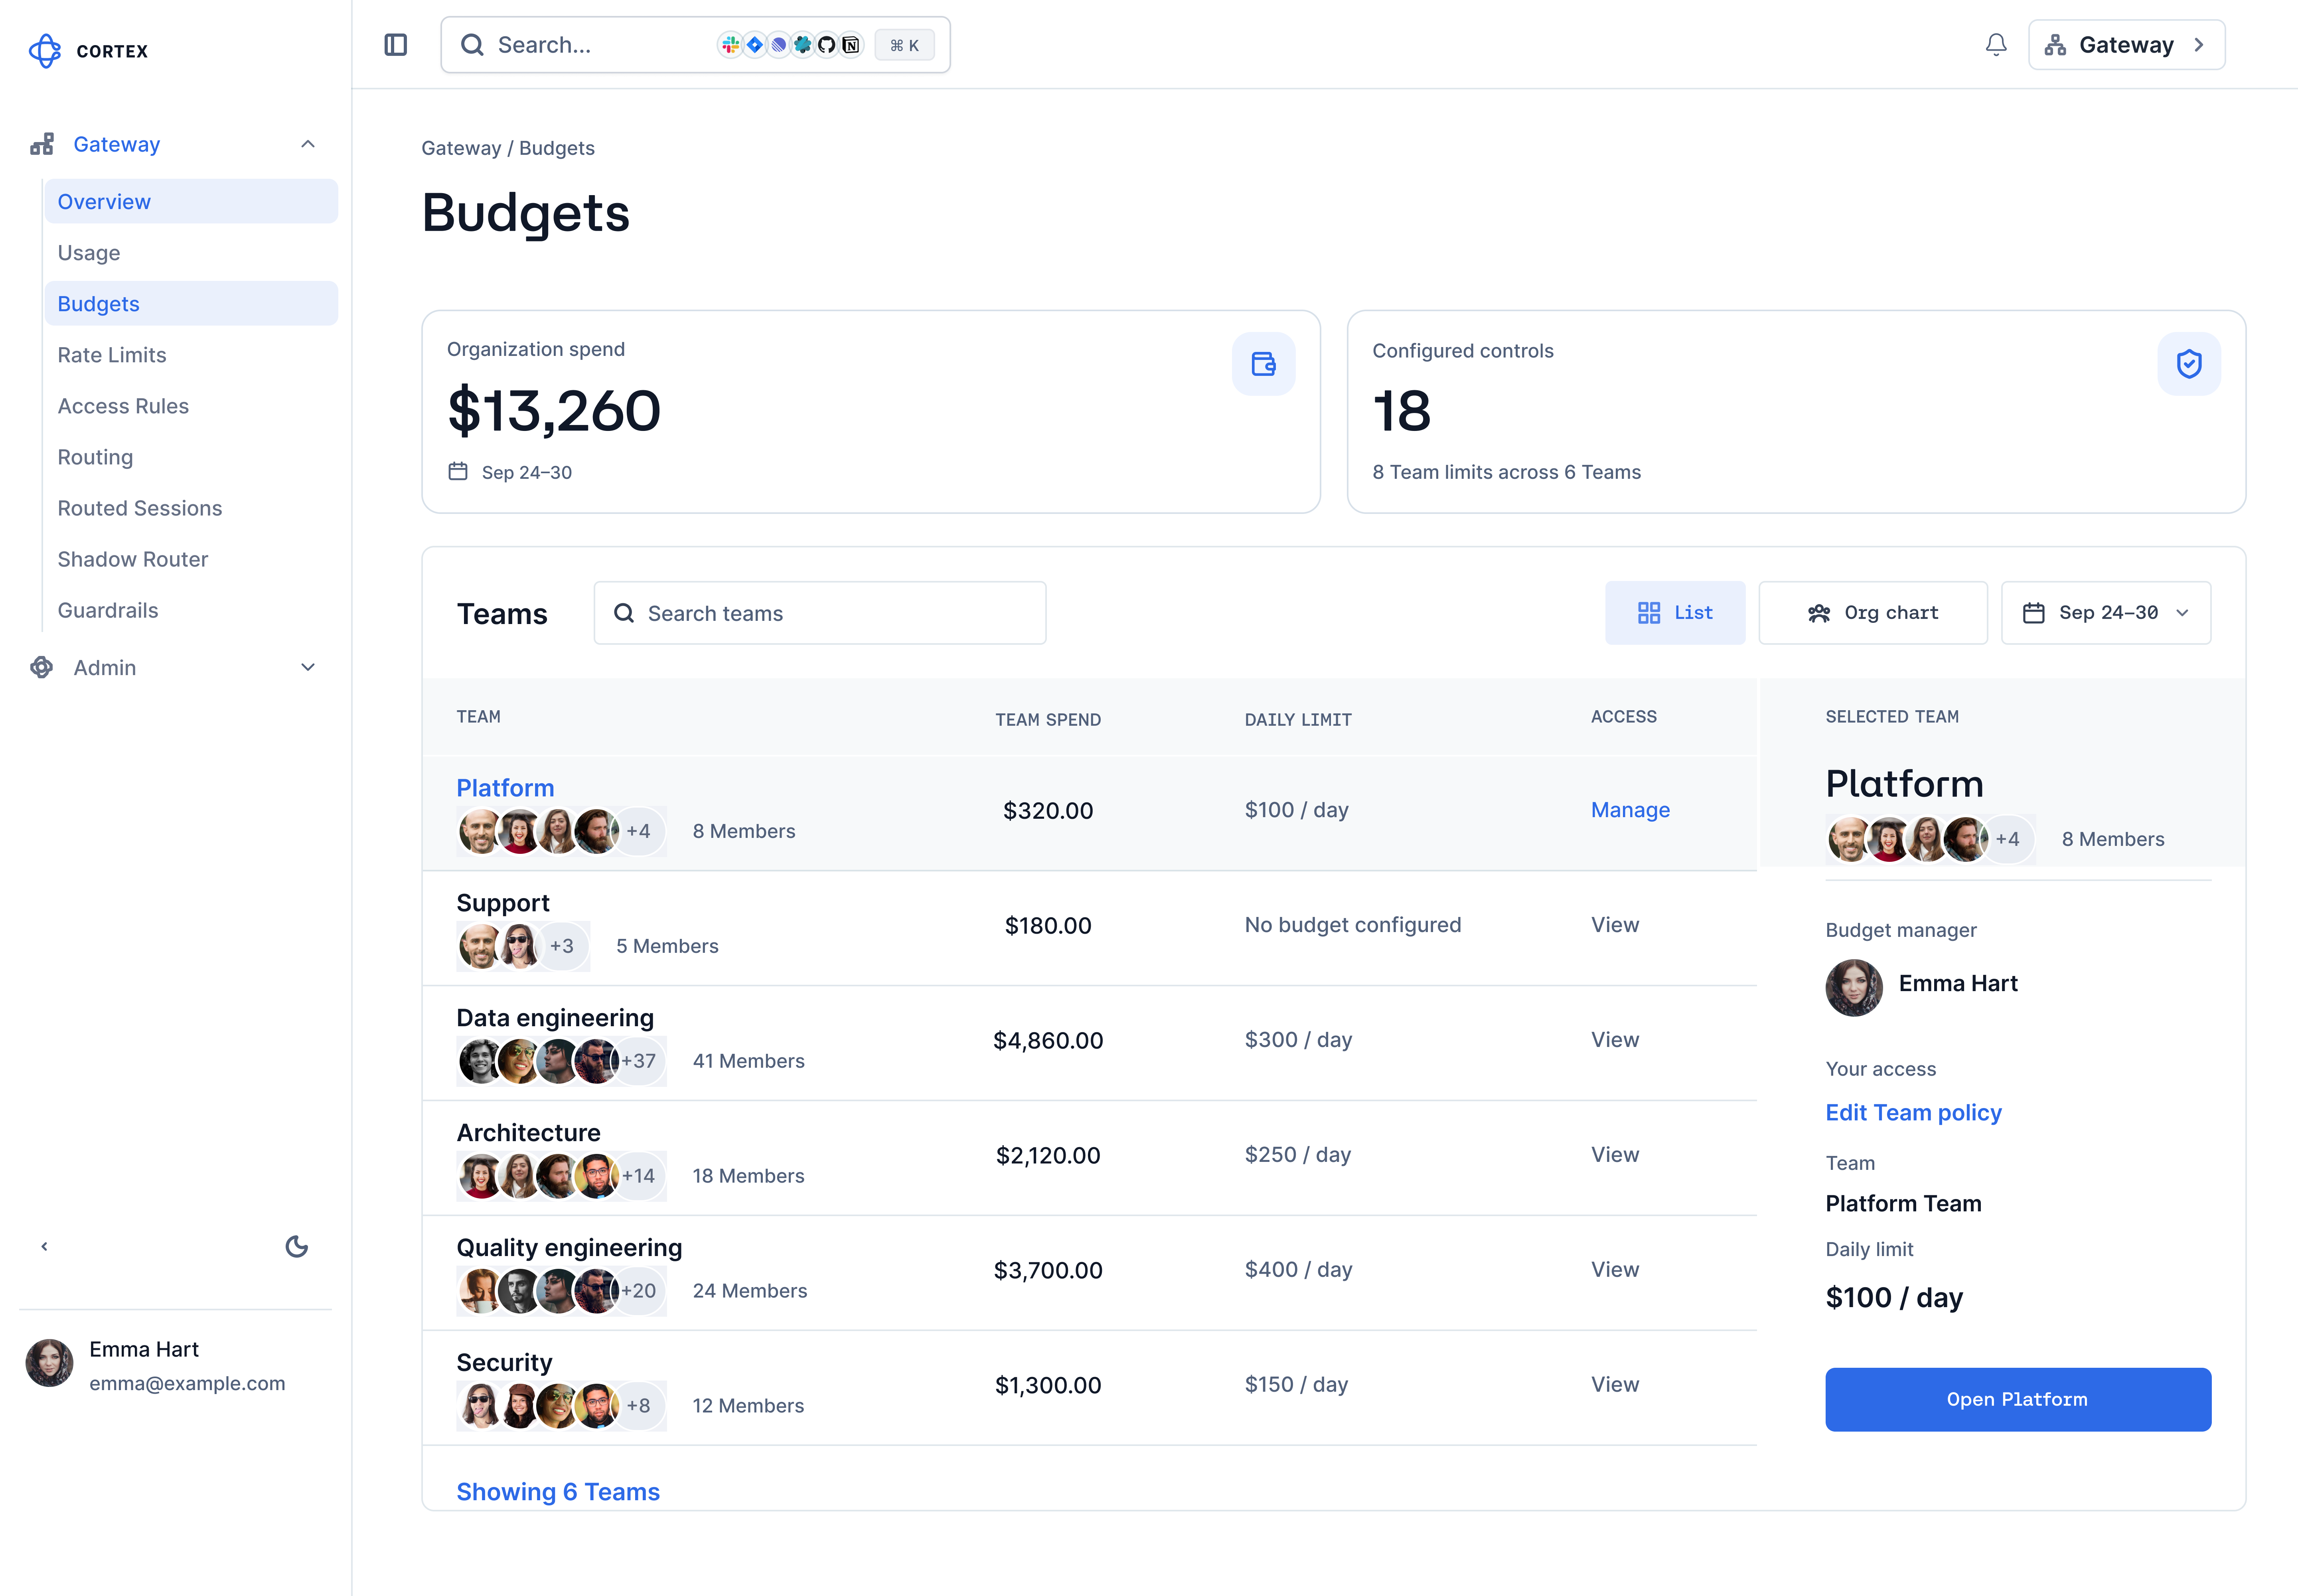
Task: Collapse sidebar with the small left arrow
Action: point(44,1246)
